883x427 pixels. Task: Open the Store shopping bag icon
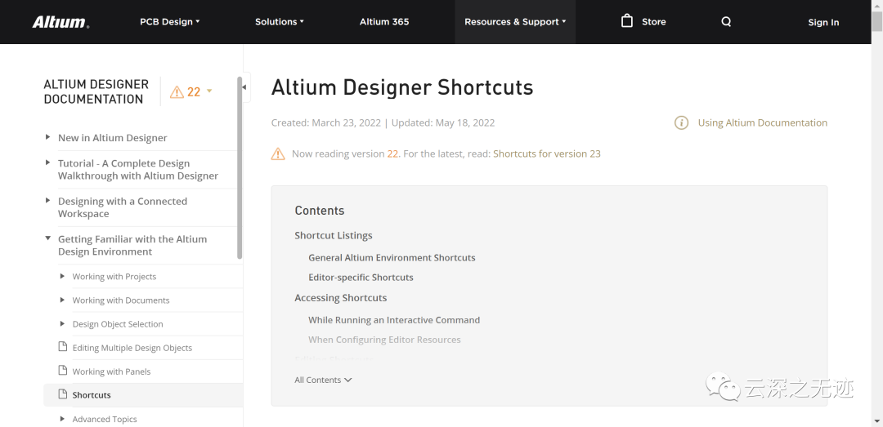627,21
